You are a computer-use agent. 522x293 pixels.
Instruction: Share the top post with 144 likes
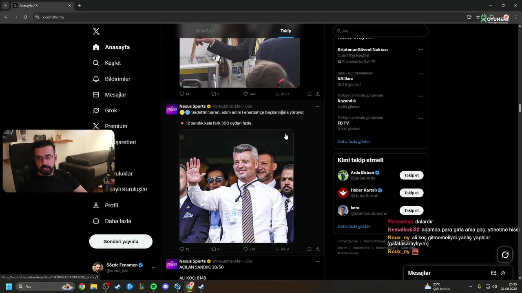pyautogui.click(x=318, y=94)
